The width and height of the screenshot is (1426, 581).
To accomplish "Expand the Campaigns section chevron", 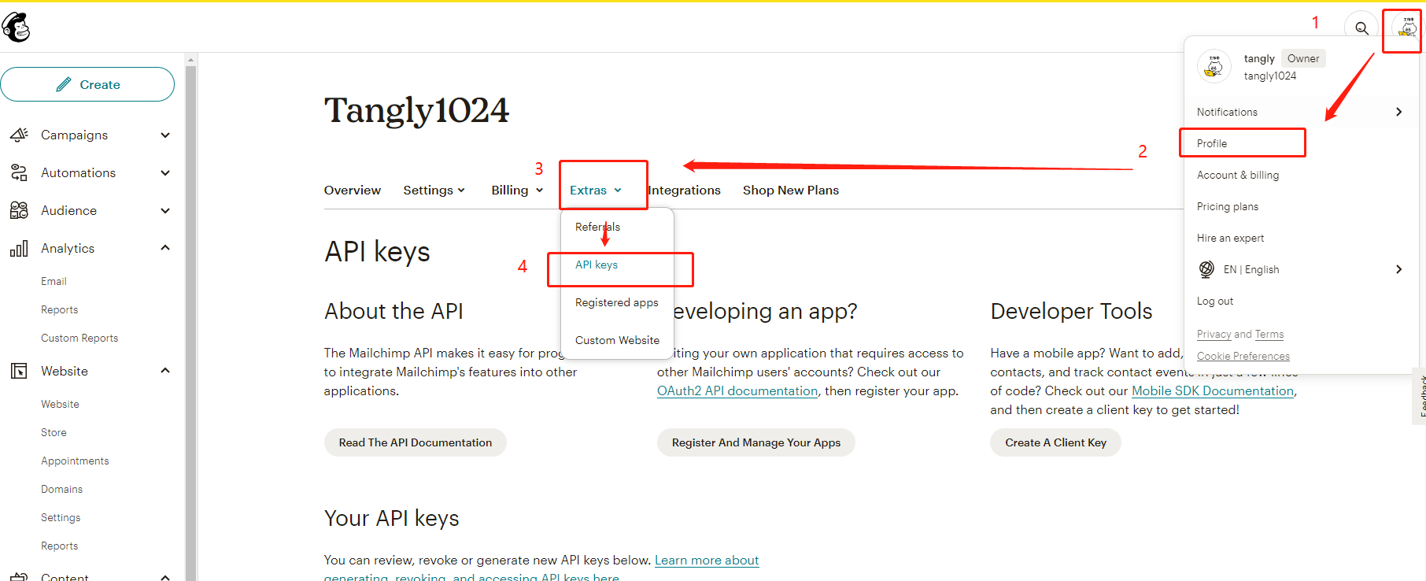I will pyautogui.click(x=165, y=135).
